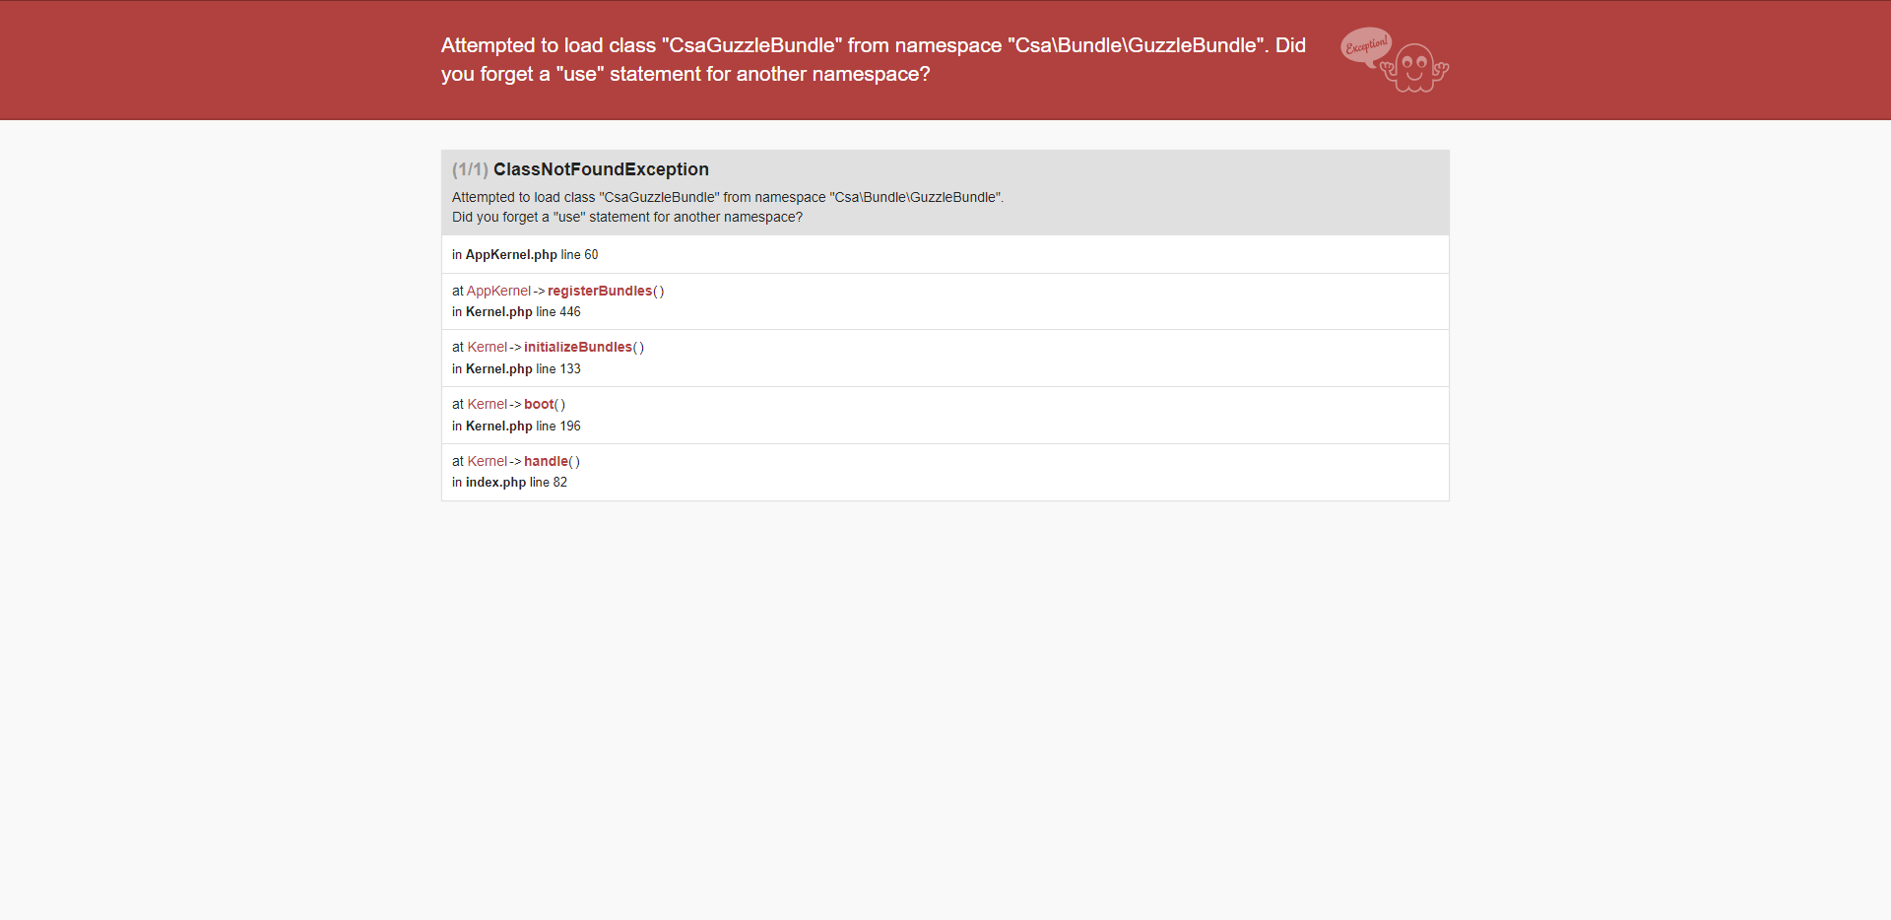Click the boot() method link
The height and width of the screenshot is (920, 1891).
(x=540, y=404)
